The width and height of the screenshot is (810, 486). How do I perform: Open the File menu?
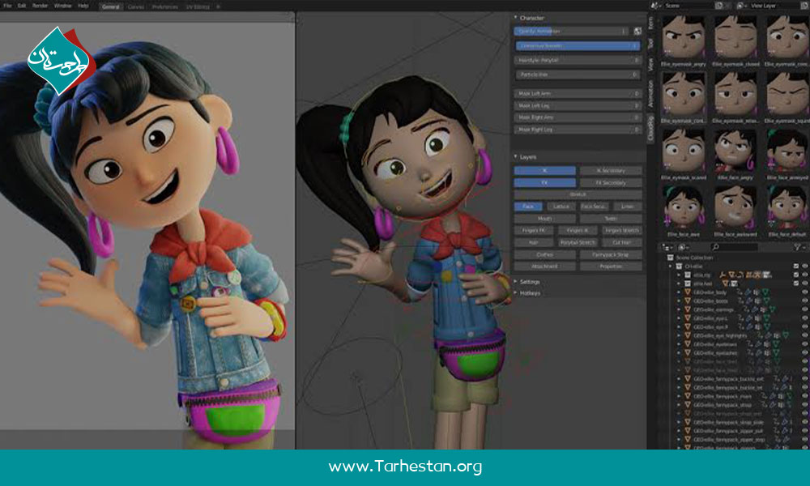(x=7, y=6)
